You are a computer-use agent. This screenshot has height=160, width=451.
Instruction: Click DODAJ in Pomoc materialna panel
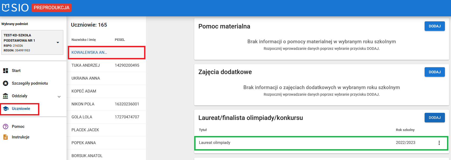pyautogui.click(x=434, y=26)
